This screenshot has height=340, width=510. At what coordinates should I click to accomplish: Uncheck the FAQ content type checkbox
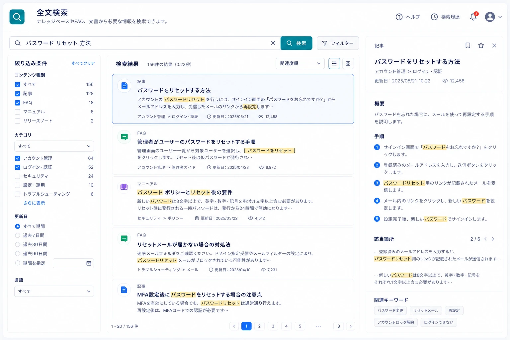tap(18, 103)
